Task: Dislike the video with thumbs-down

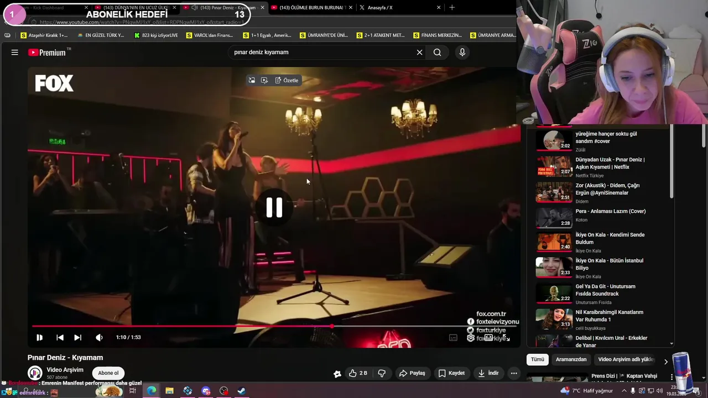Action: 382,373
